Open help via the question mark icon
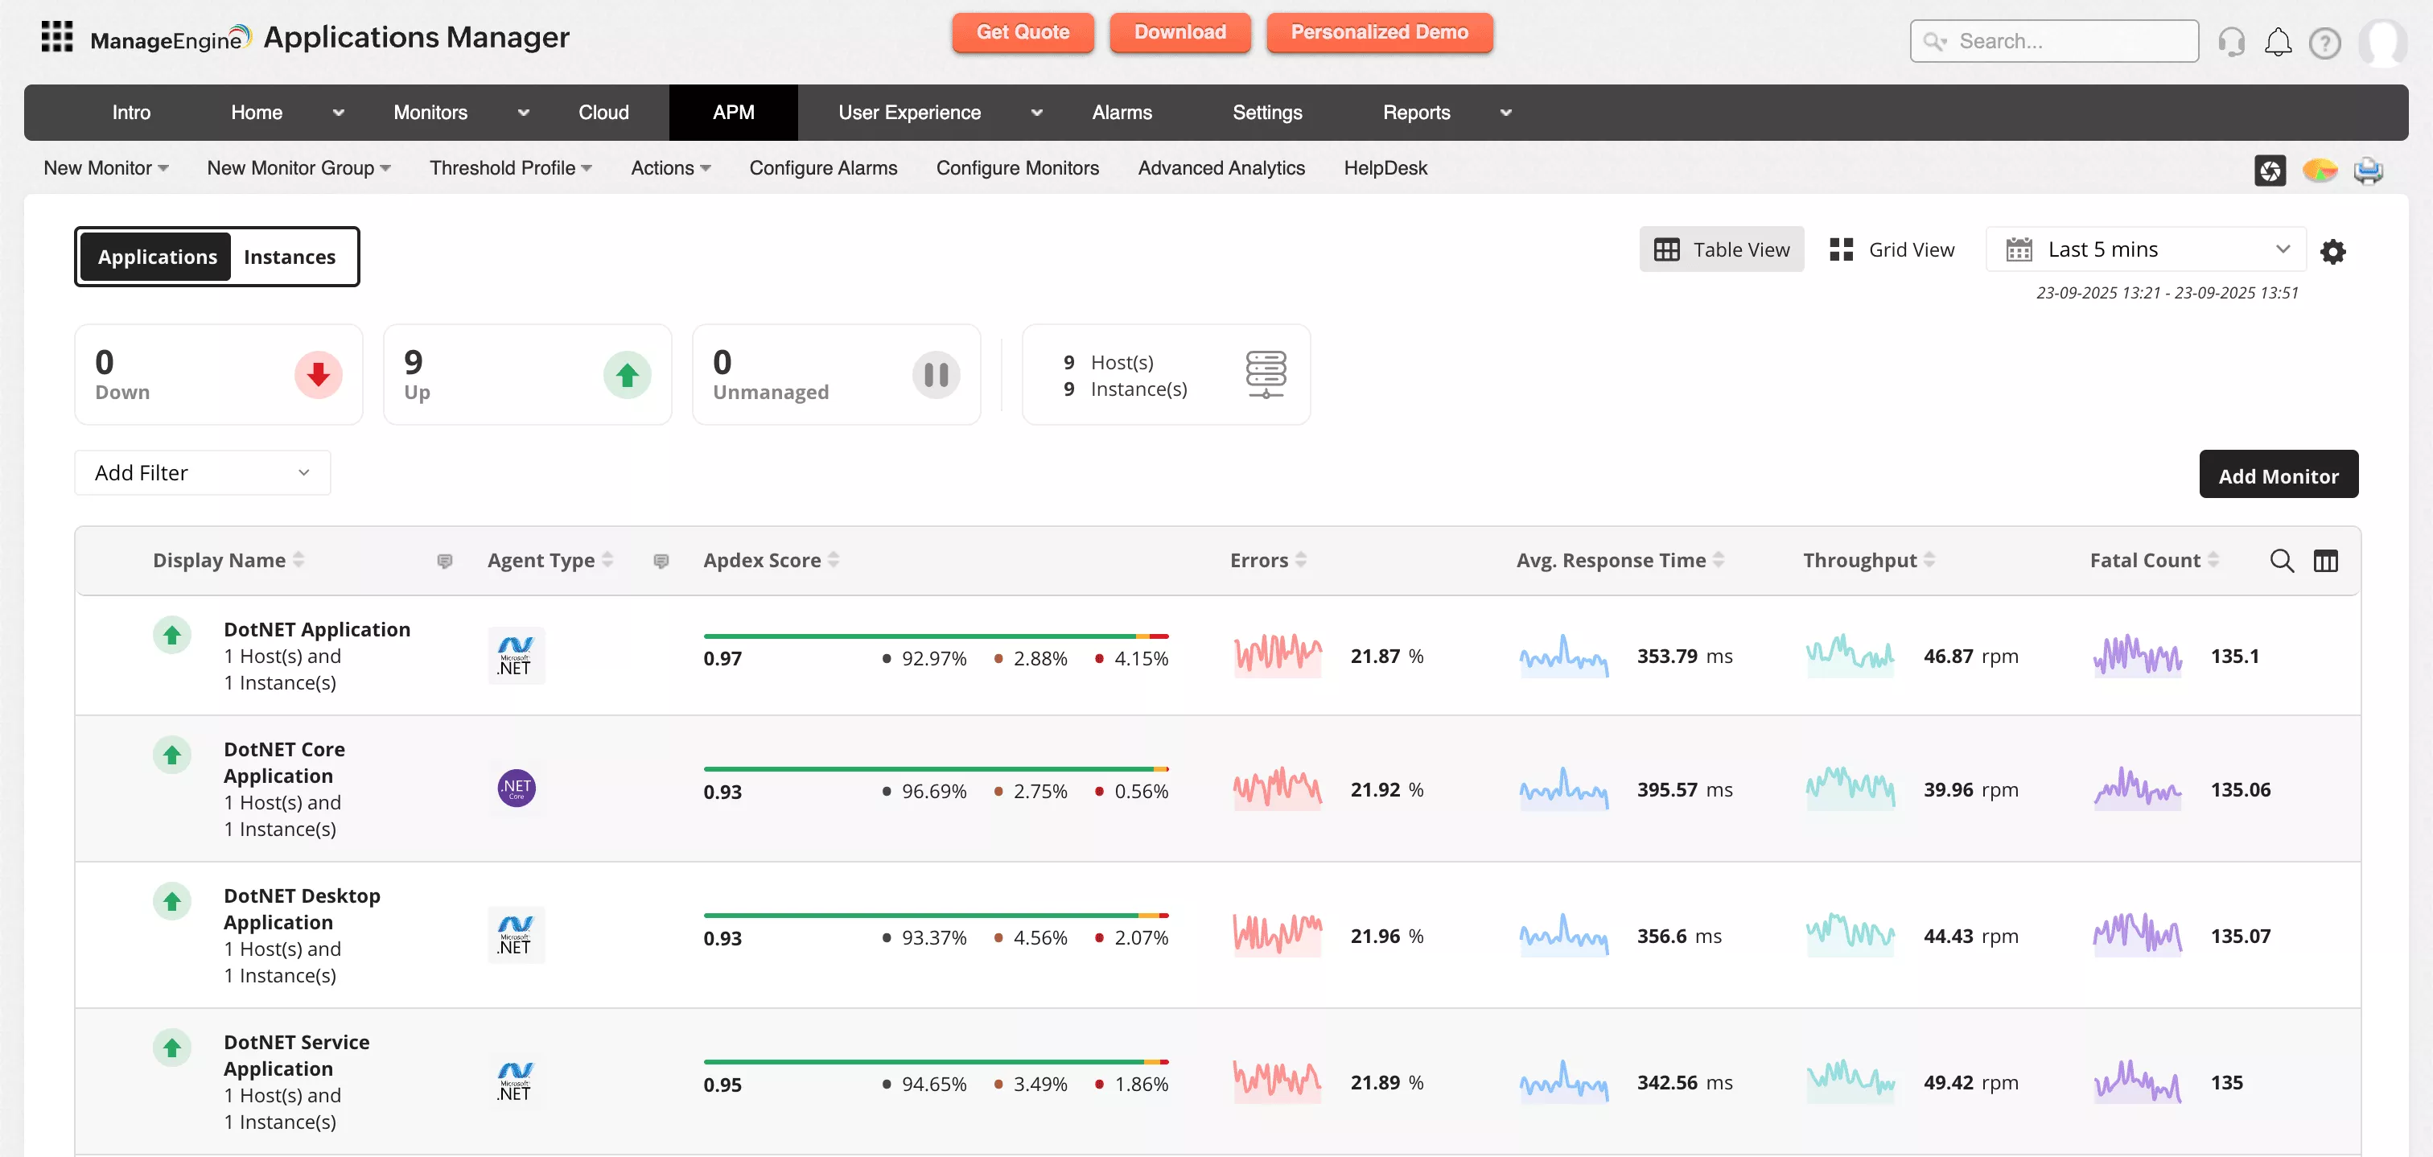Image resolution: width=2433 pixels, height=1157 pixels. pyautogui.click(x=2325, y=42)
